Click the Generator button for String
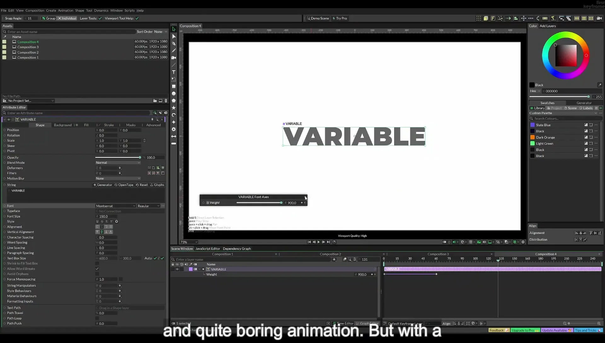 103,185
